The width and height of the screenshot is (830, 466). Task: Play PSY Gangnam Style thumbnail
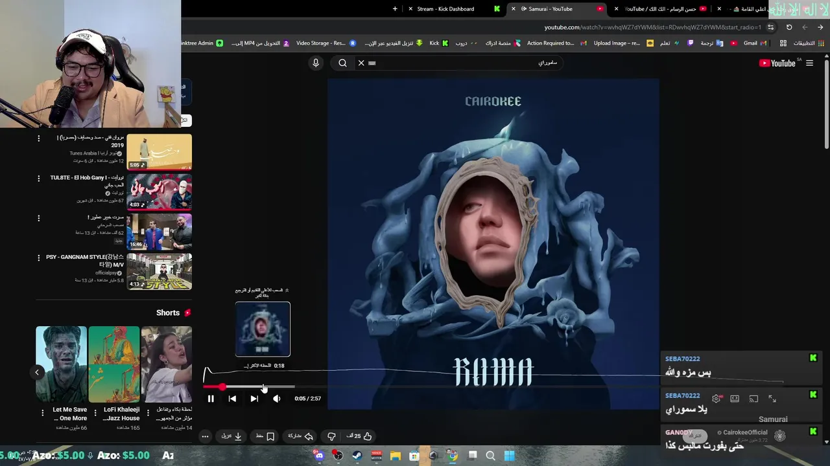coord(160,271)
